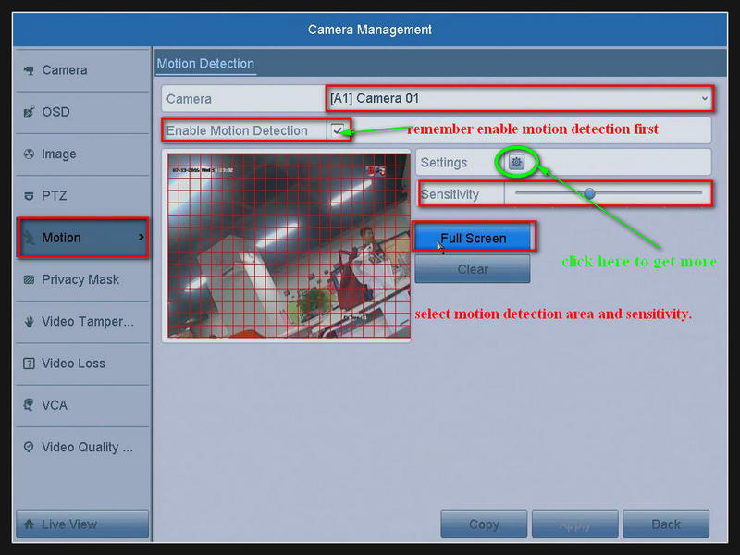Open the VCA menu entry

tap(82, 405)
